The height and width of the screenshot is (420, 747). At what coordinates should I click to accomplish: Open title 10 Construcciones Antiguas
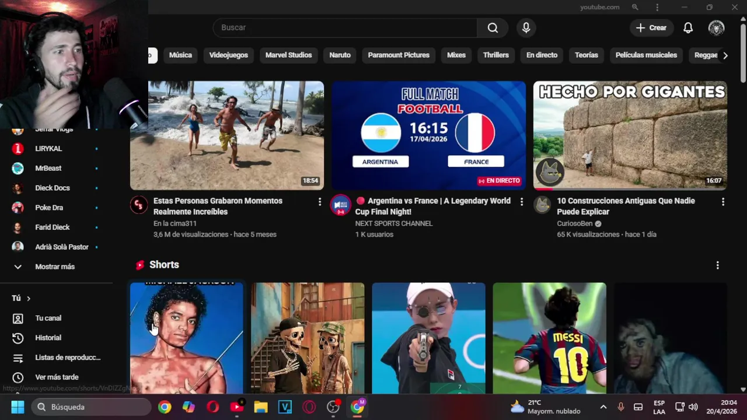point(626,206)
